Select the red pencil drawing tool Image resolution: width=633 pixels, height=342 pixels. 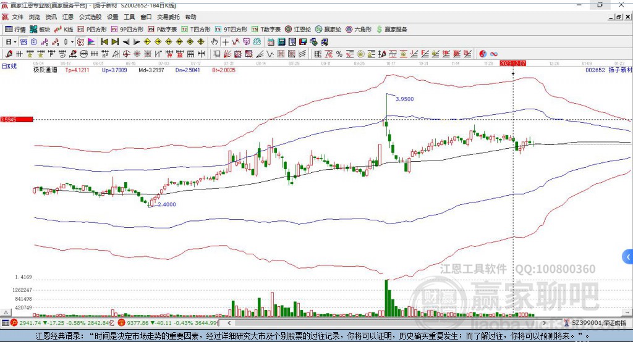point(9,54)
